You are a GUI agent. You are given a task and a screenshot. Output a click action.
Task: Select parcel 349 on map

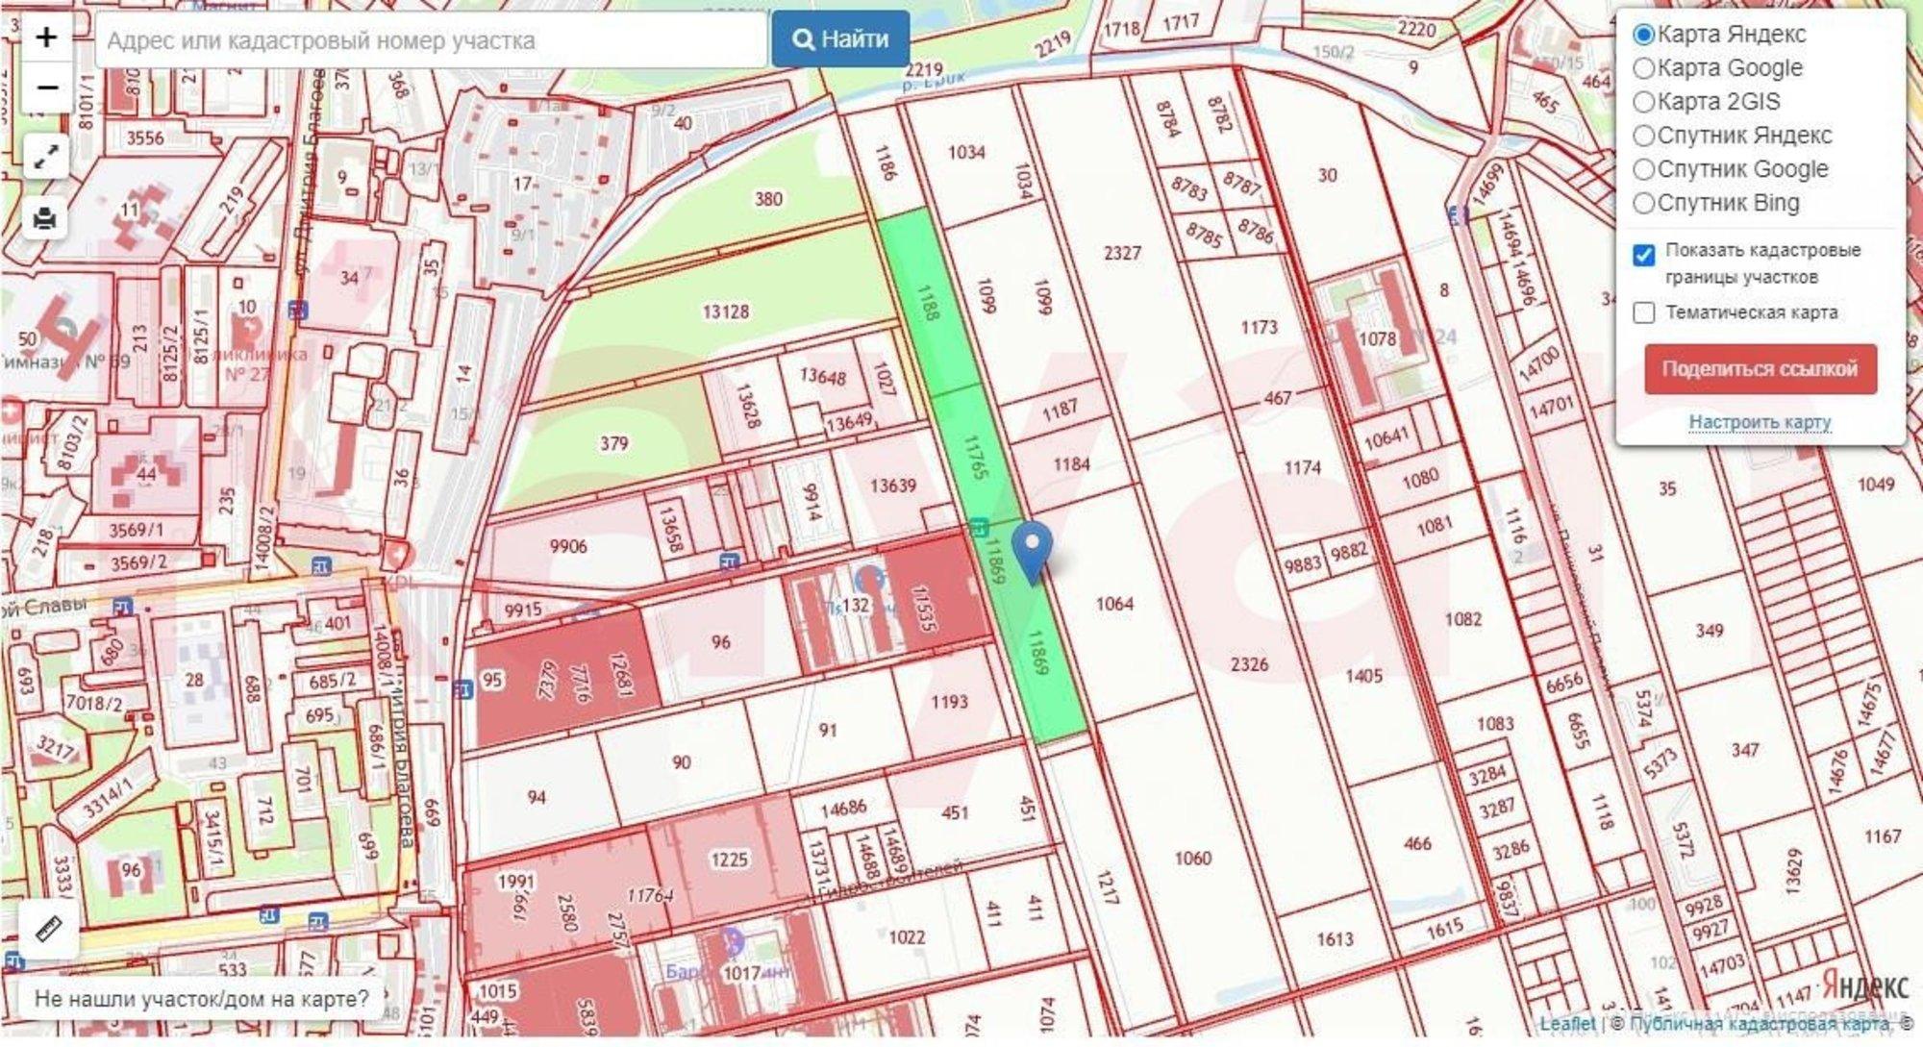[x=1709, y=631]
